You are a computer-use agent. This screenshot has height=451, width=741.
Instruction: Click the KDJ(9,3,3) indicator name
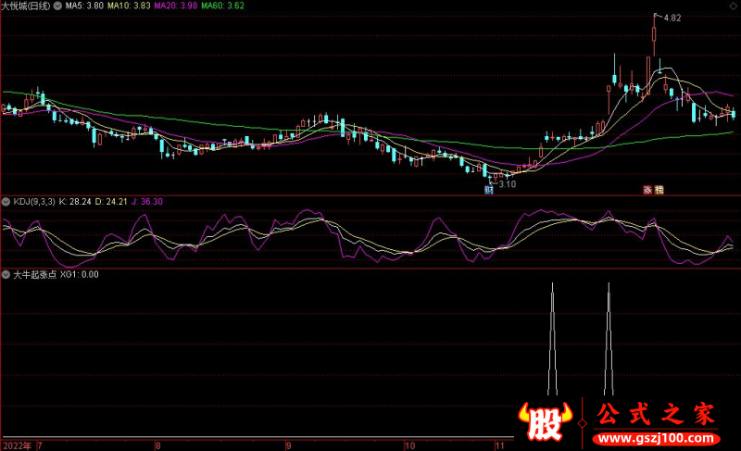tap(32, 200)
